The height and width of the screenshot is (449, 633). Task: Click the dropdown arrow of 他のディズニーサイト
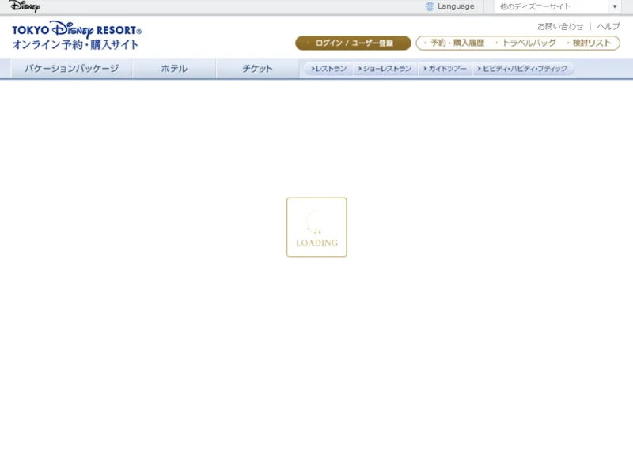point(615,6)
